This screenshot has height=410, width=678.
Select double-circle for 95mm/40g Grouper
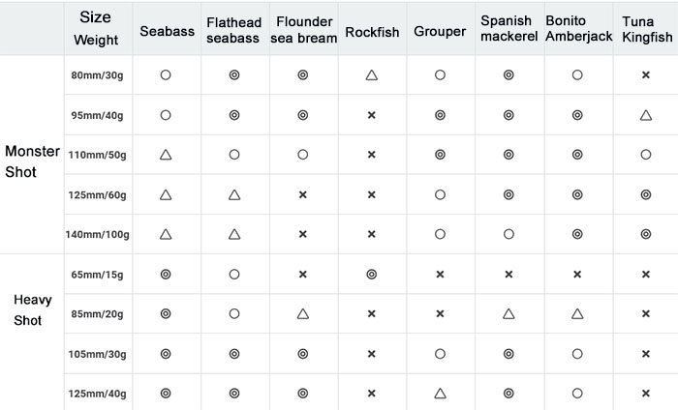(x=440, y=115)
